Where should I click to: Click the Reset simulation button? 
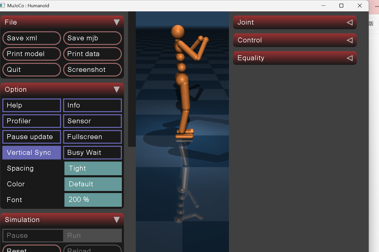pyautogui.click(x=32, y=249)
